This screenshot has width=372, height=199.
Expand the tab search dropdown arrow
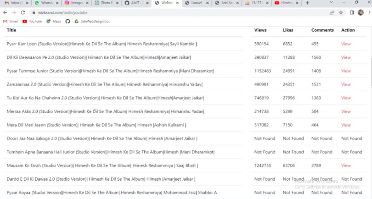pos(331,2)
